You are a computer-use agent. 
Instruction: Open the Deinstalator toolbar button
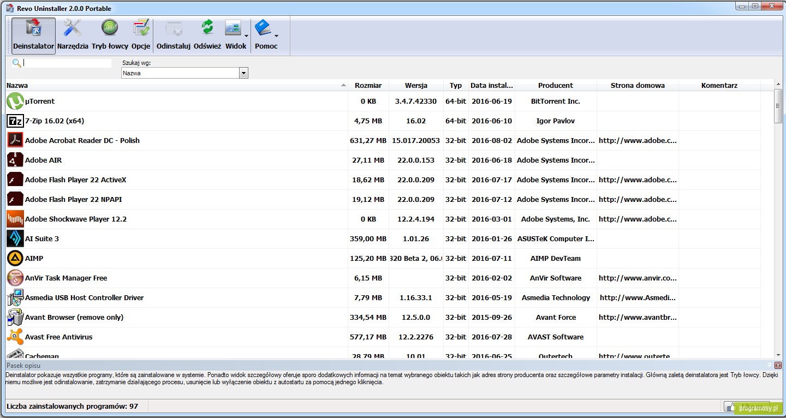(34, 36)
